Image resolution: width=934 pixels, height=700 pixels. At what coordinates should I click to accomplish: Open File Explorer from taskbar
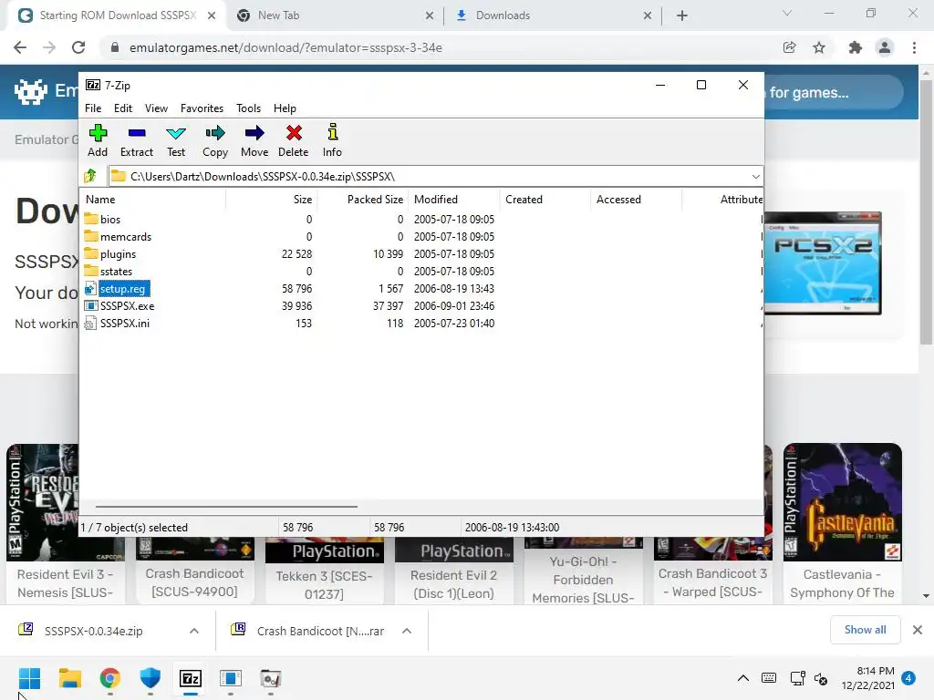click(69, 678)
